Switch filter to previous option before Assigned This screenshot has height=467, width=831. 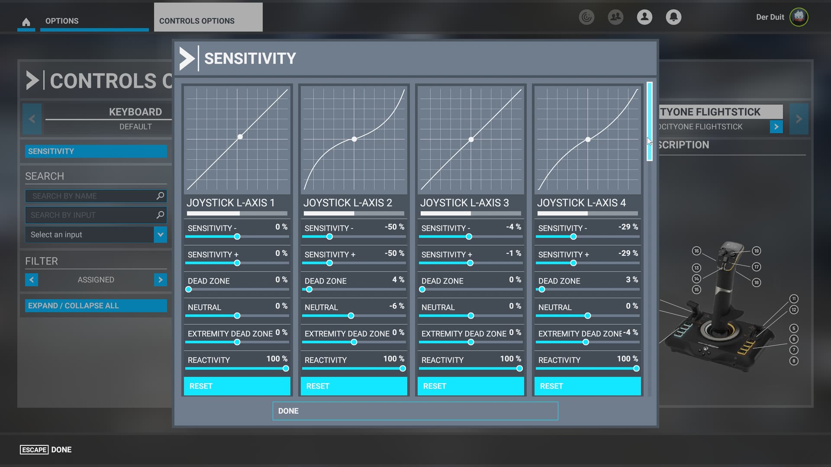(x=32, y=280)
